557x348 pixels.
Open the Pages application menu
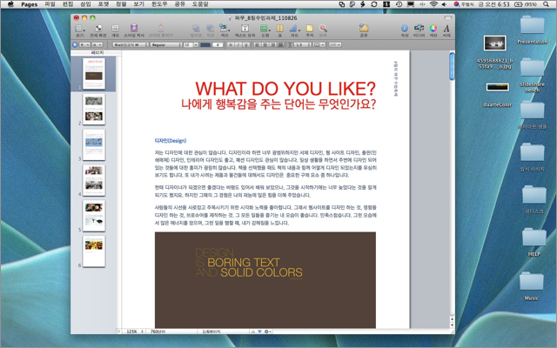29,4
